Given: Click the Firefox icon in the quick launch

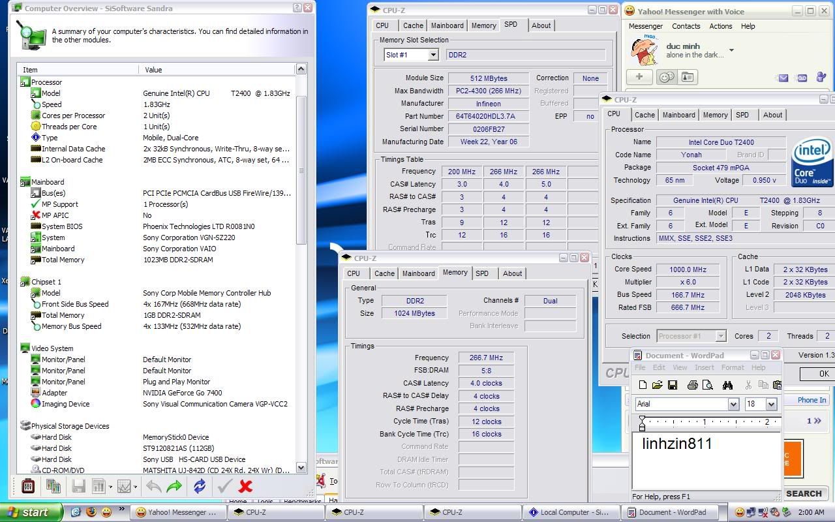Looking at the screenshot, I should pyautogui.click(x=91, y=512).
